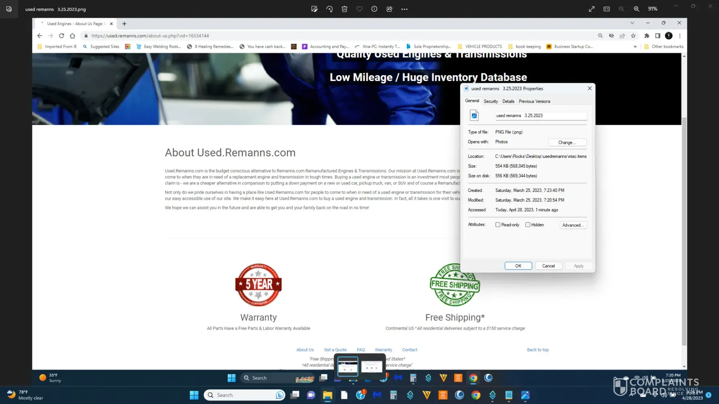The image size is (719, 404).
Task: Click the Share icon in the Photos toolbar
Action: 389,9
